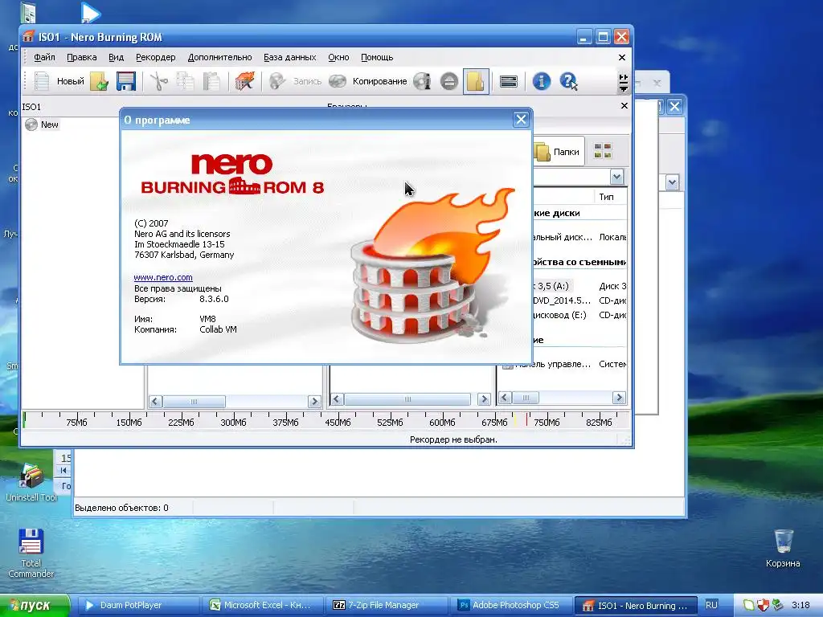Open the www.nero.com link
Image resolution: width=823 pixels, height=617 pixels.
click(x=163, y=277)
